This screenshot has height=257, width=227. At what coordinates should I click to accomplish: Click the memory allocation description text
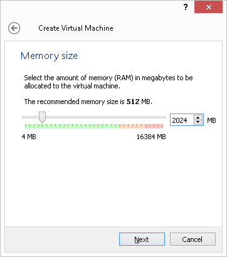click(x=108, y=81)
